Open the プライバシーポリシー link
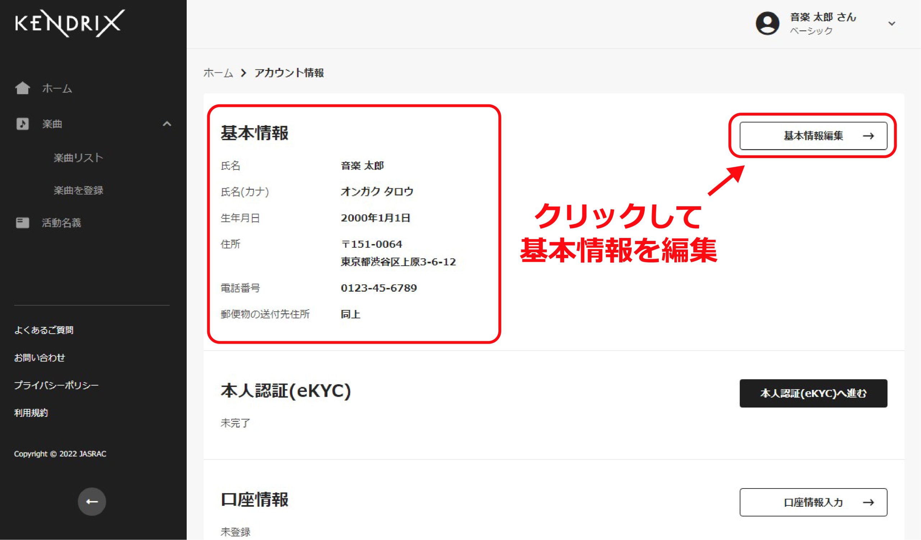This screenshot has width=921, height=540. pyautogui.click(x=56, y=385)
